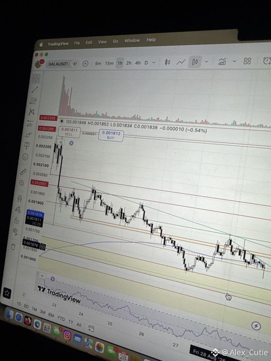
Task: Expand the chart style dropdown arrow
Action: click(x=207, y=61)
